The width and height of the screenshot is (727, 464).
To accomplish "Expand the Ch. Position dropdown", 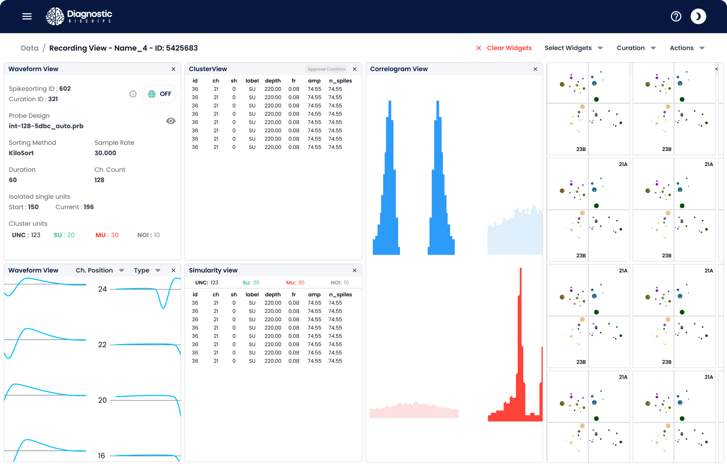I will click(x=100, y=271).
